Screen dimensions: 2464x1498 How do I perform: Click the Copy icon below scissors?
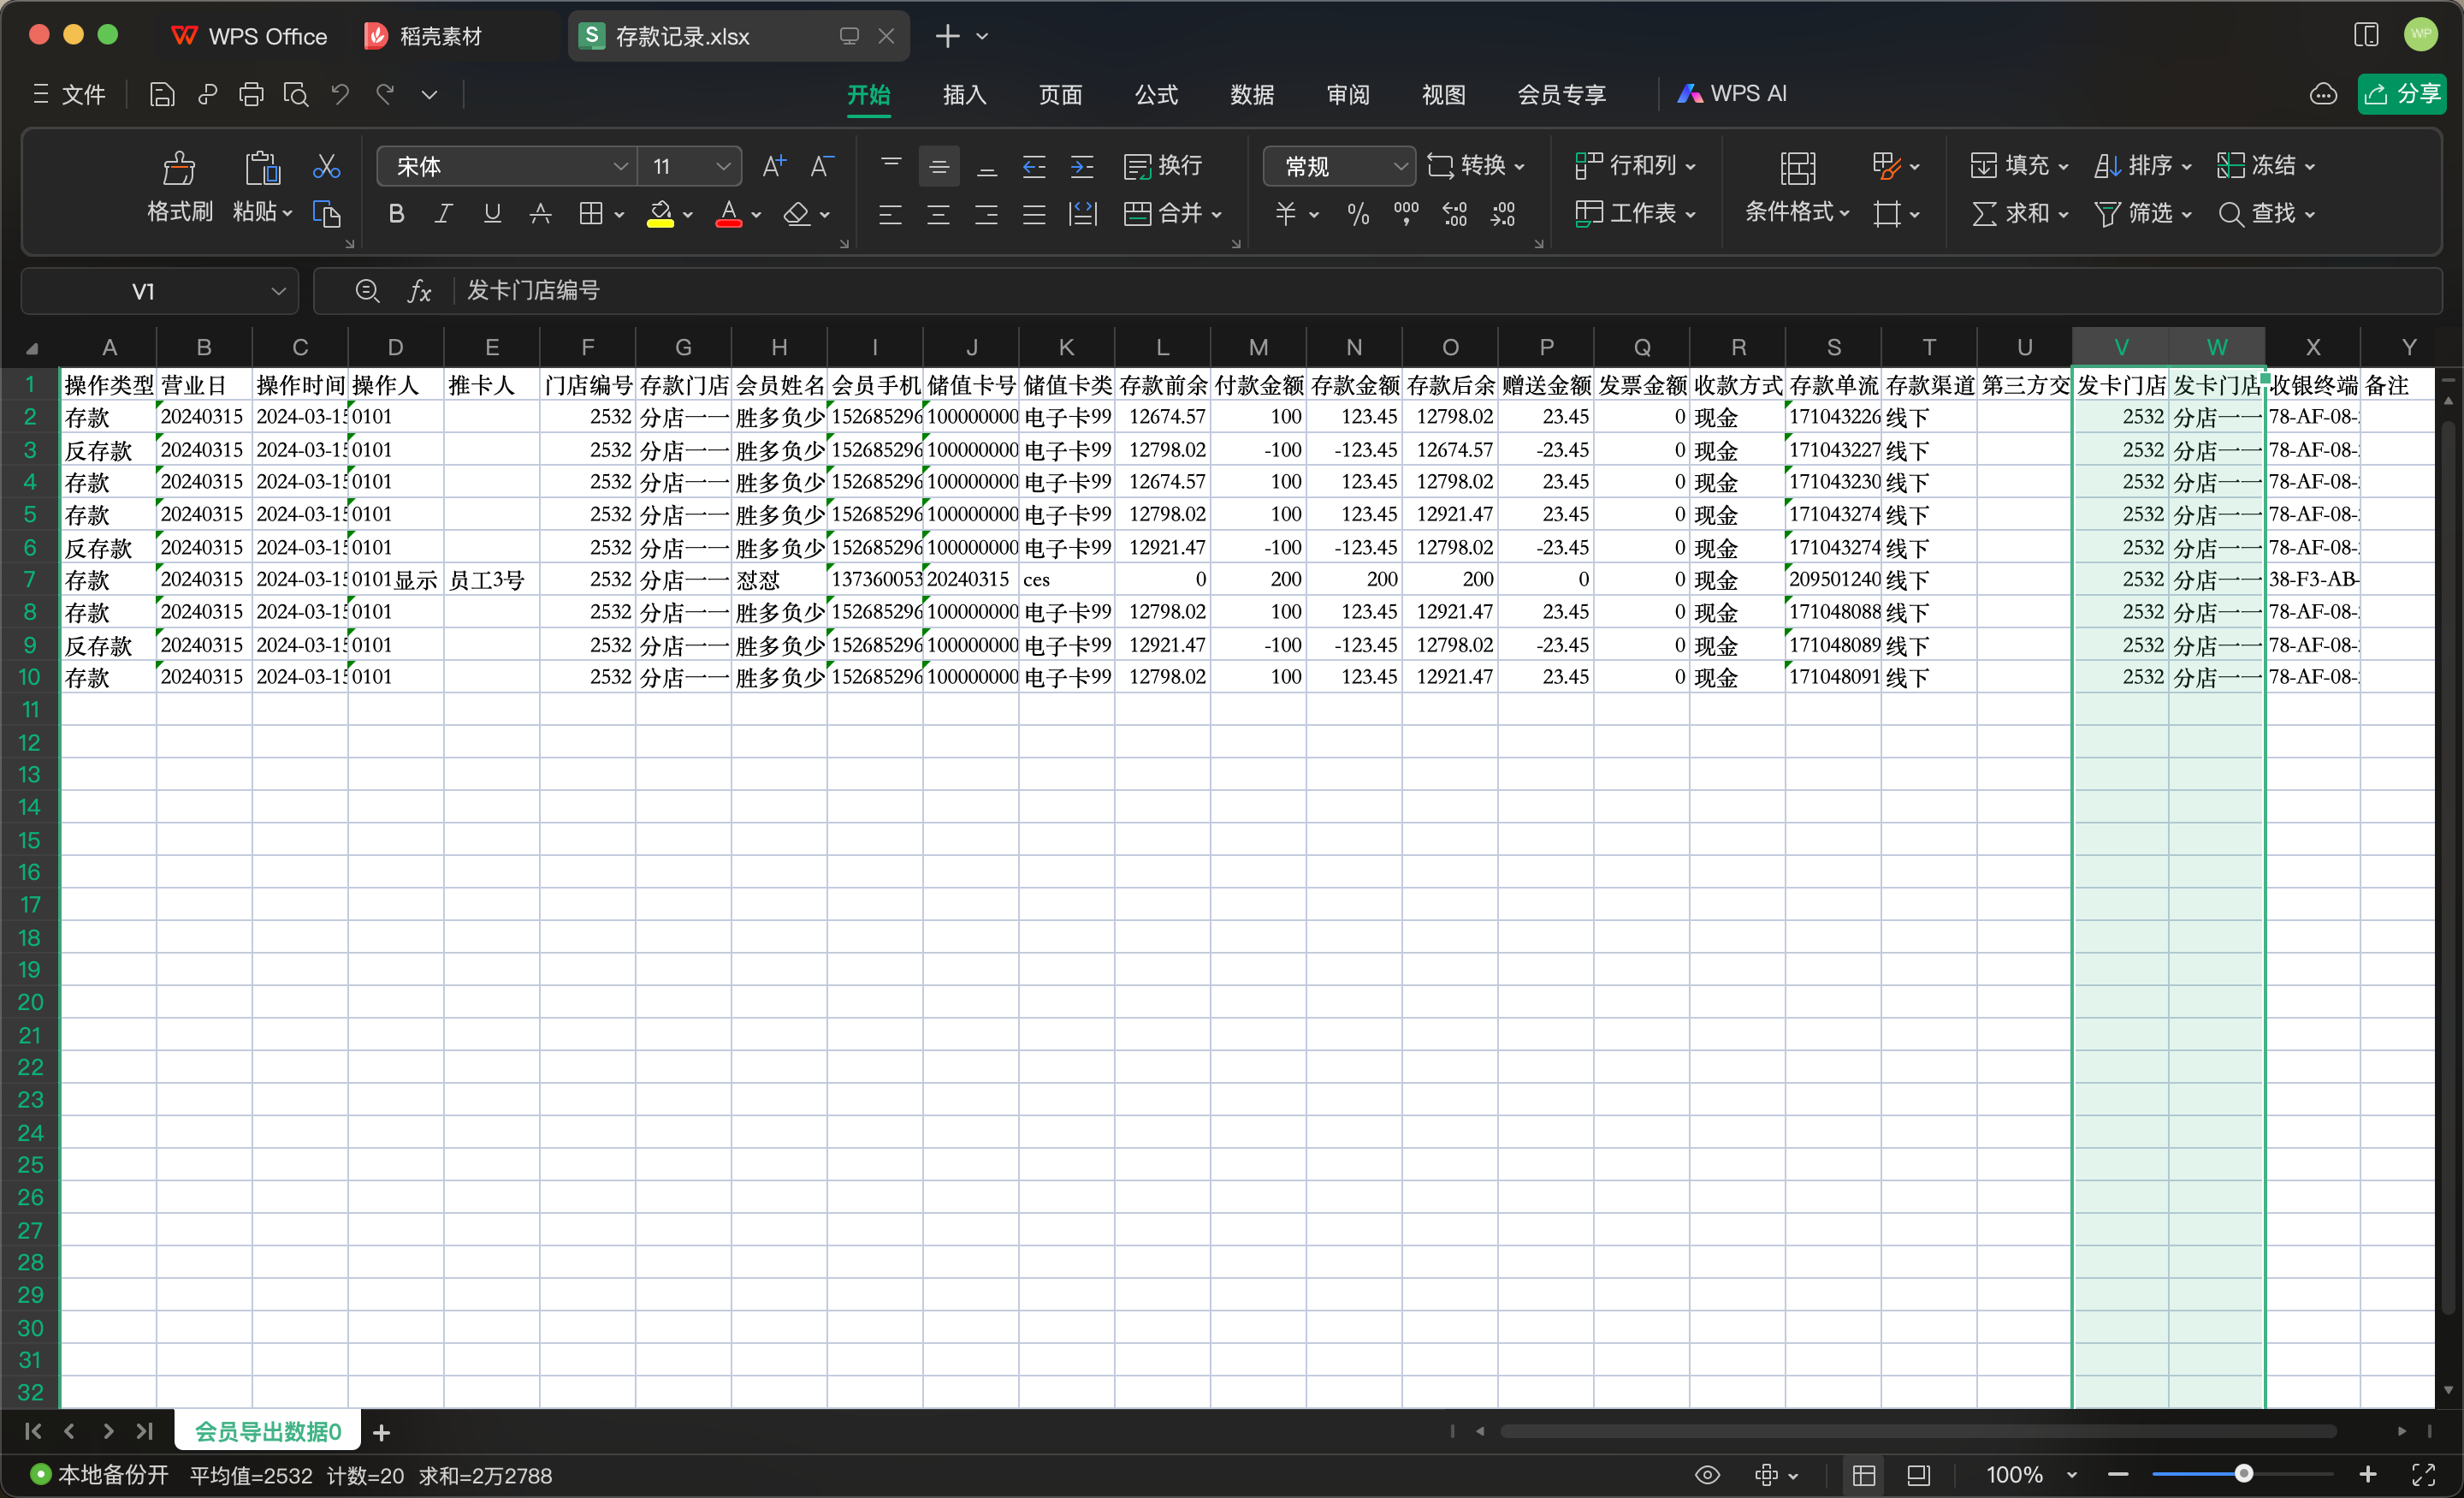326,213
